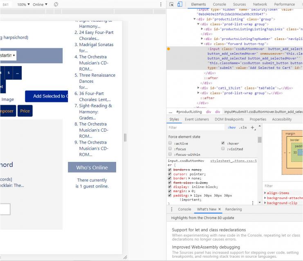
Task: Enable the :focus forced state
Action: tap(170, 148)
